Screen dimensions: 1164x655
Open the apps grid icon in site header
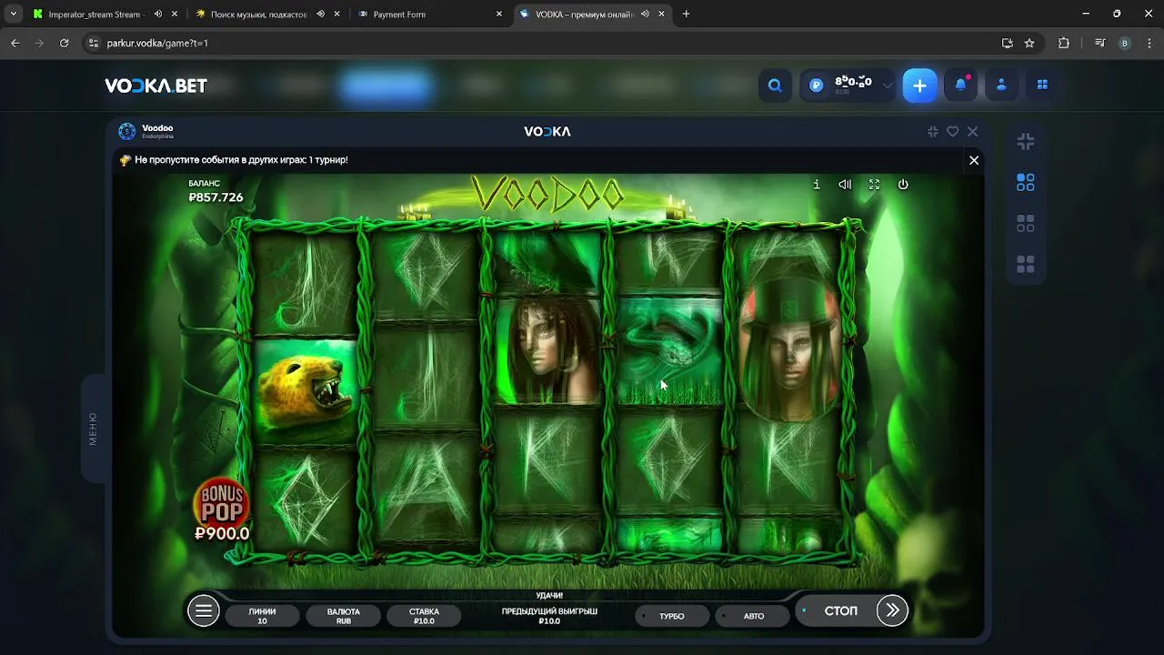[x=1042, y=85]
